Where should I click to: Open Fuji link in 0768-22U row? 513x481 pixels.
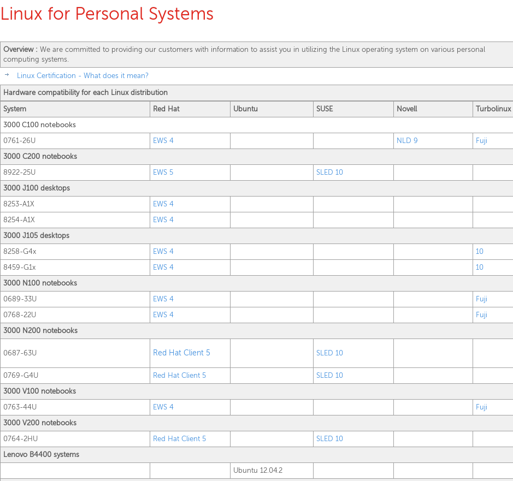click(482, 314)
